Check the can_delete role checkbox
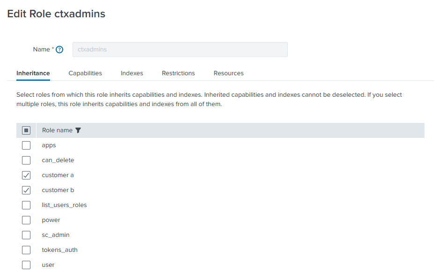446x279 pixels. [26, 160]
